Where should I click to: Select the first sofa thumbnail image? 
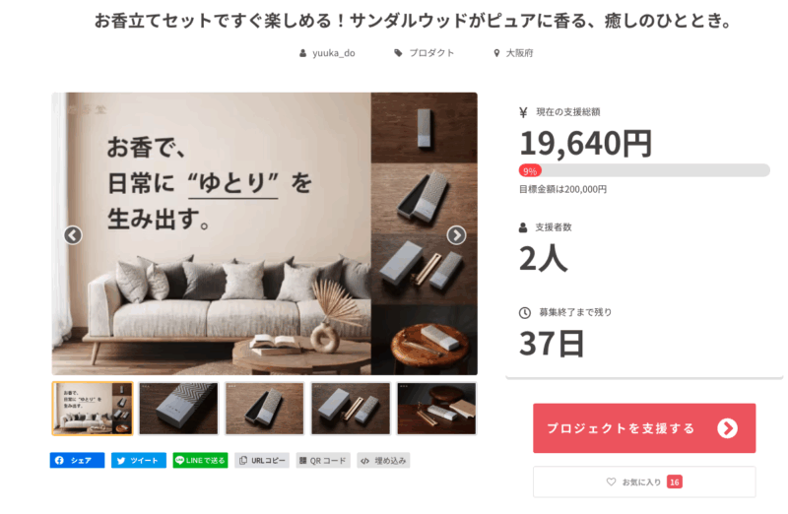pos(93,409)
